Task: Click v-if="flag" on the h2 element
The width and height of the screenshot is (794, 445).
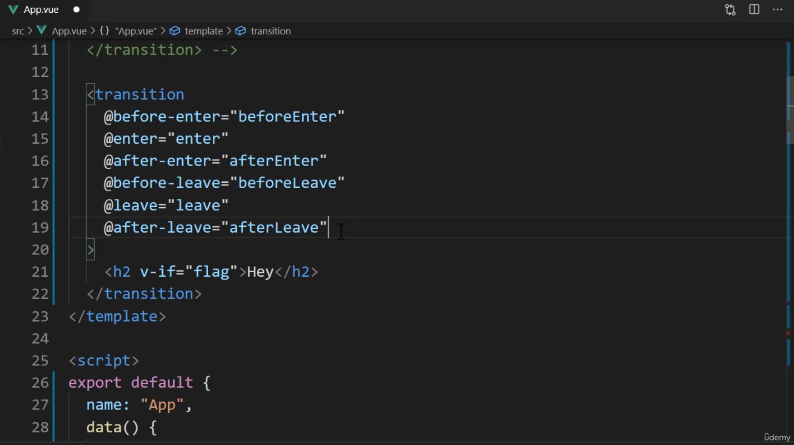Action: [189, 272]
